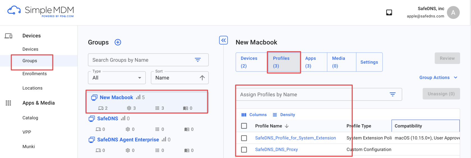
Task: Click New Macbook devices count icon
Action: [x=101, y=108]
